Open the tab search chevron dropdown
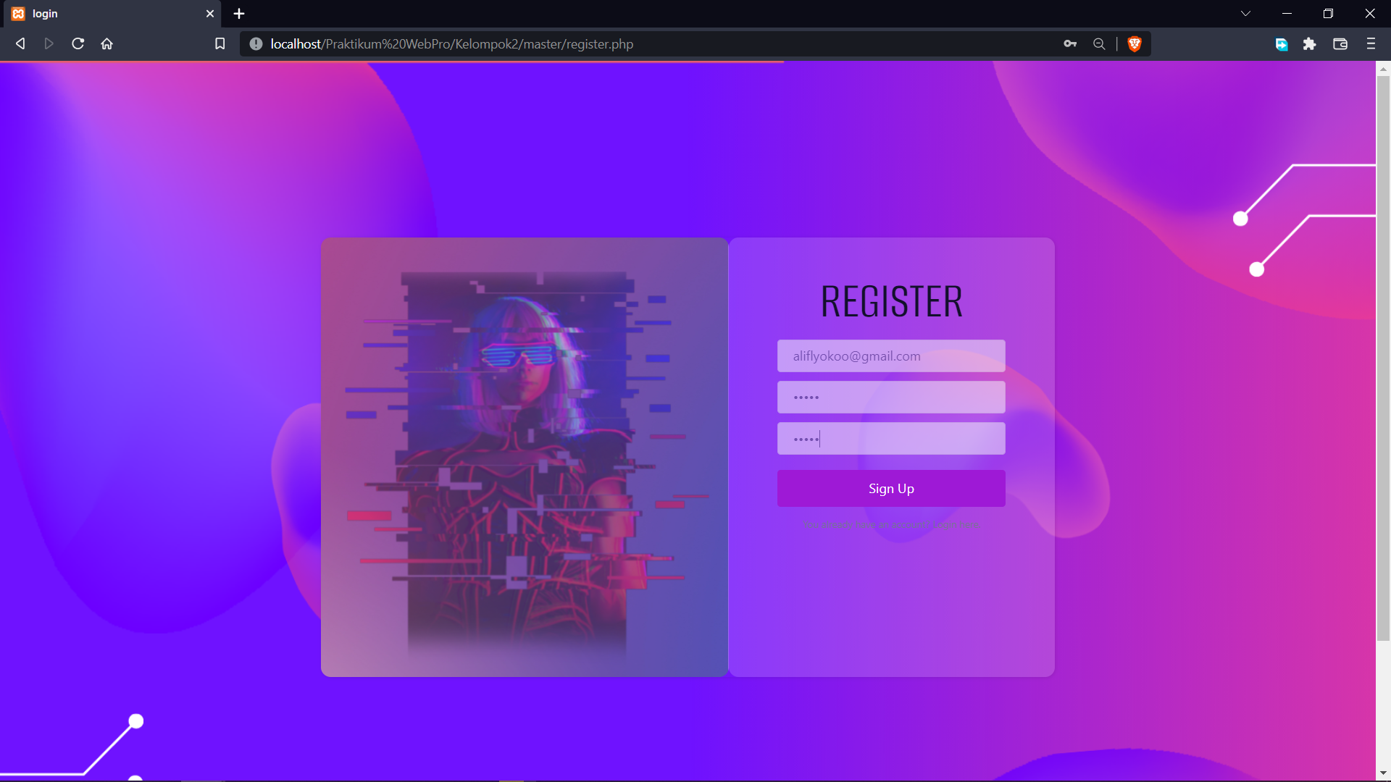Viewport: 1391px width, 782px height. tap(1246, 13)
